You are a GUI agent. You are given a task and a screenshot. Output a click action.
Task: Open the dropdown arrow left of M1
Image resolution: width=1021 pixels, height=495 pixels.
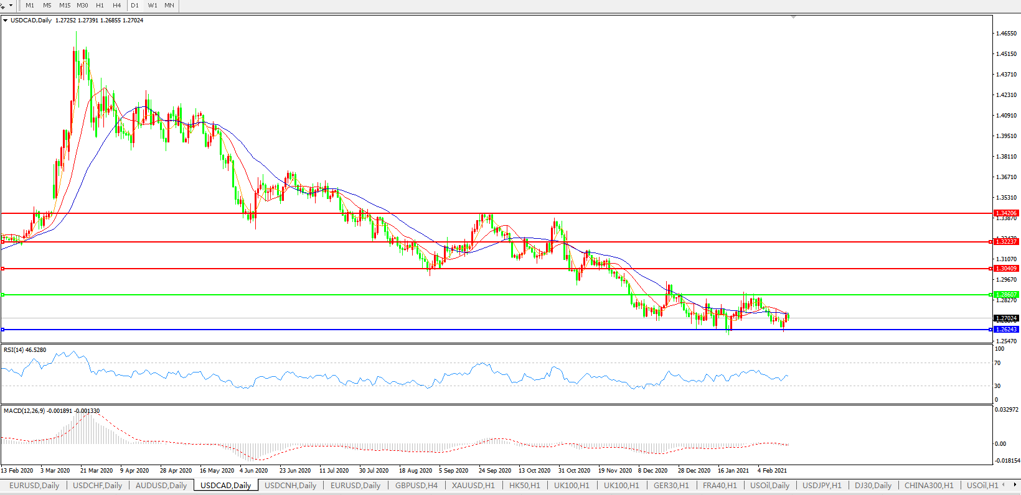pyautogui.click(x=11, y=5)
